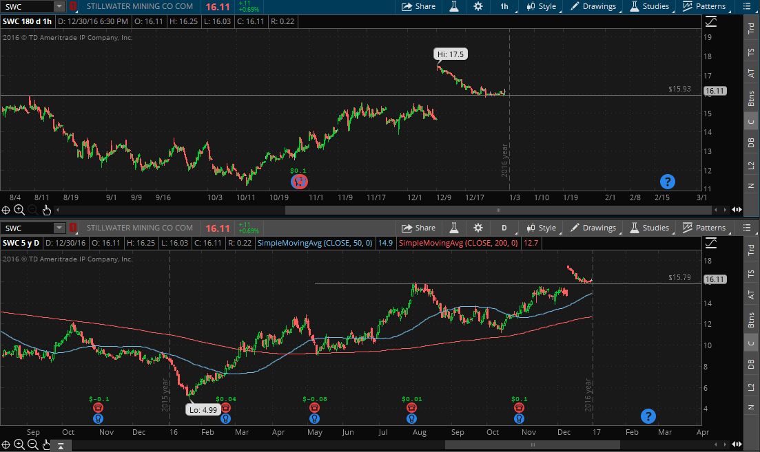760x452 pixels.
Task: Expand the SWC symbol dropdown in top chart
Action: tap(59, 6)
